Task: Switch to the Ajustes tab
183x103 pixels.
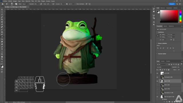Action: pos(165,26)
